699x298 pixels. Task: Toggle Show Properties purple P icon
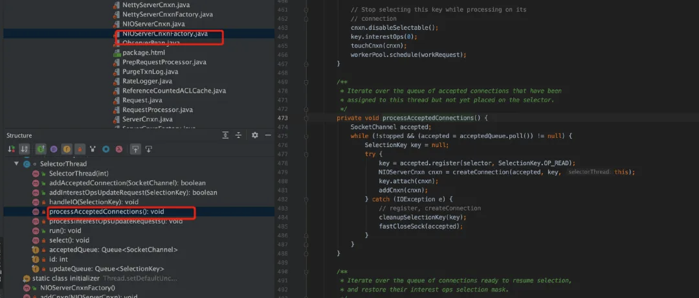[x=54, y=149]
